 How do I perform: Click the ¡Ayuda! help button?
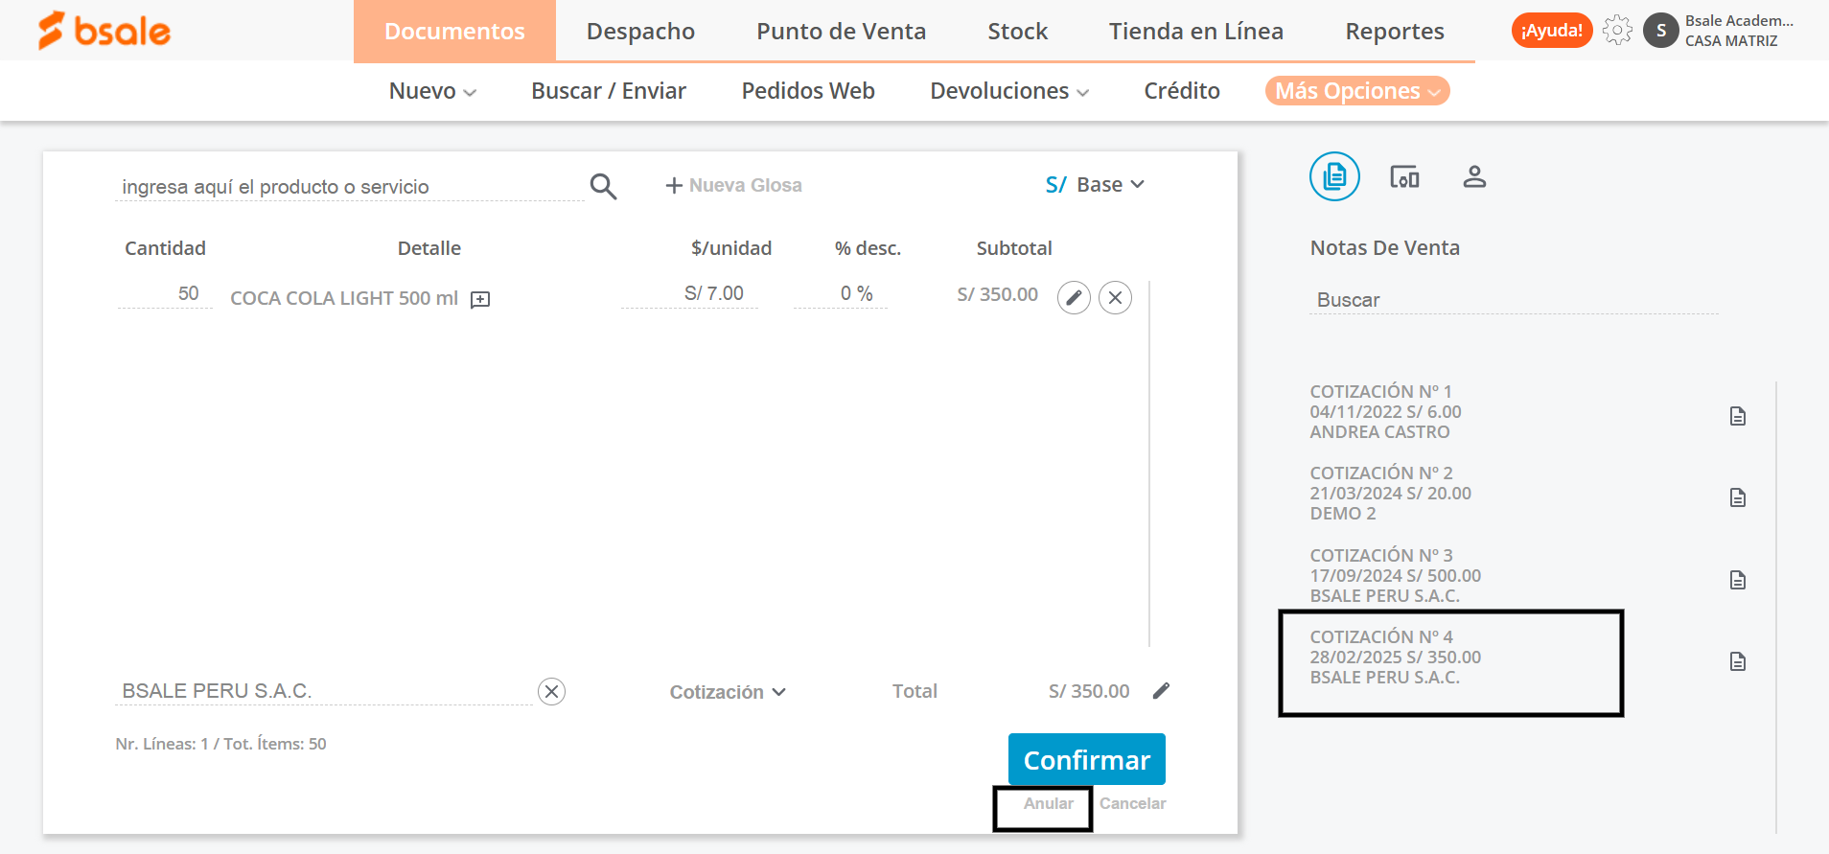click(x=1552, y=31)
